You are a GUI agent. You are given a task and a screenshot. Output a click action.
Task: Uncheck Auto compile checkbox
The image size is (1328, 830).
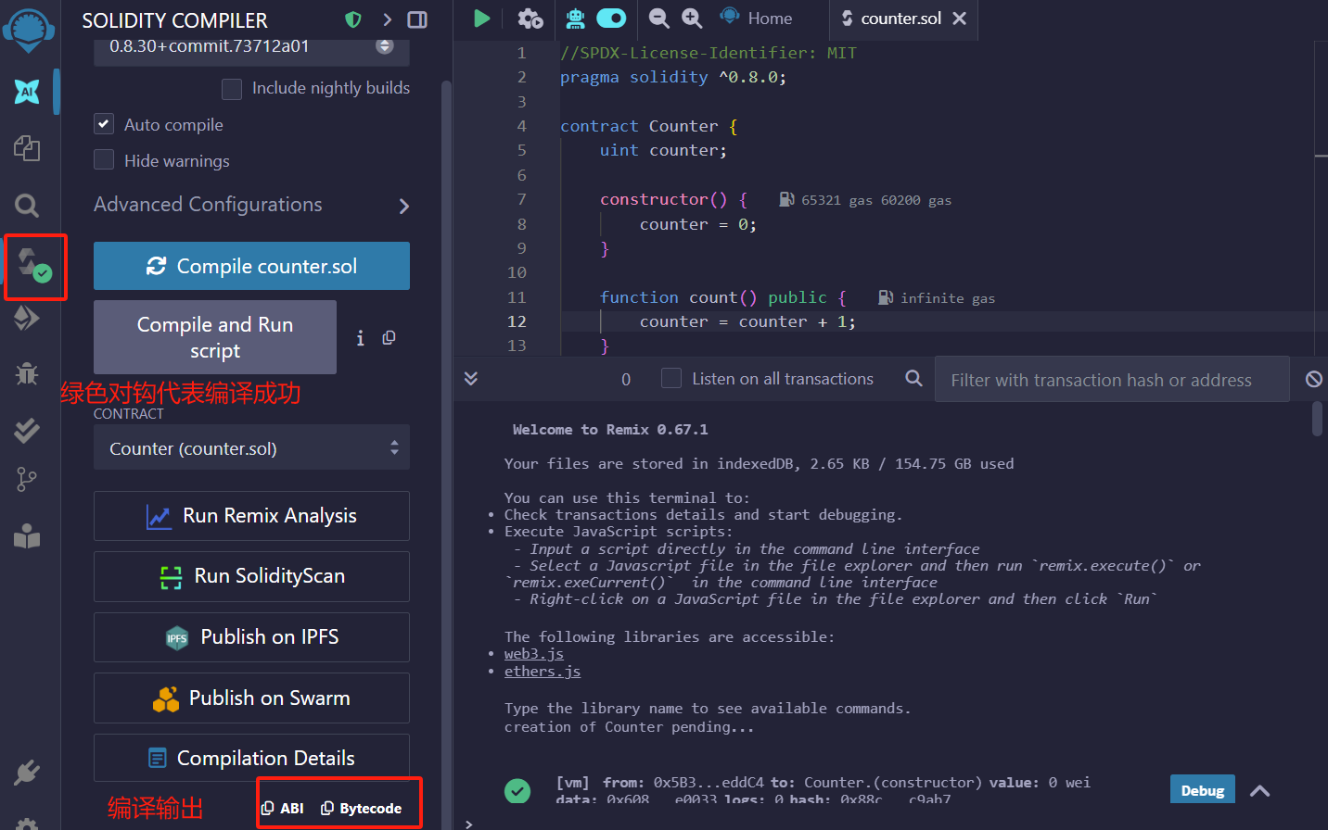click(104, 124)
